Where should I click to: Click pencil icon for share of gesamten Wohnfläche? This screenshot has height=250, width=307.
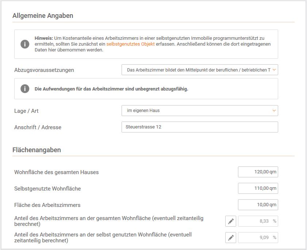coord(231,221)
